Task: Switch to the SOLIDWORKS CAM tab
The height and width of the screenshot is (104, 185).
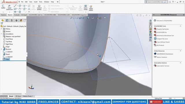Action: 64,15
